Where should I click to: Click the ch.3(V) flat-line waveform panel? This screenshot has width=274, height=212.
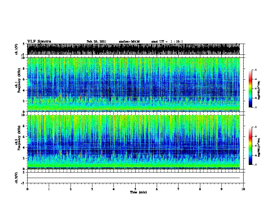tap(135, 178)
